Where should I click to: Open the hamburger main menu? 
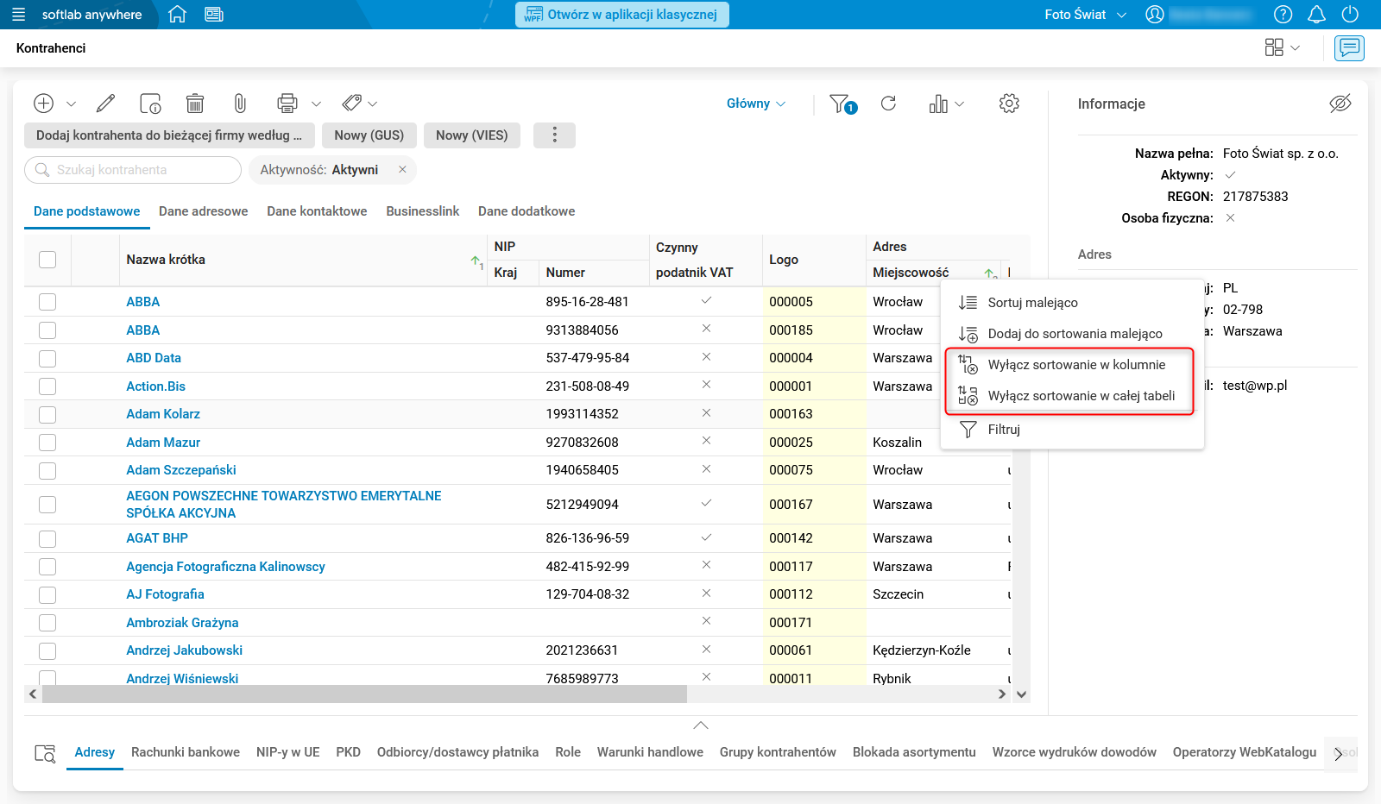point(19,15)
